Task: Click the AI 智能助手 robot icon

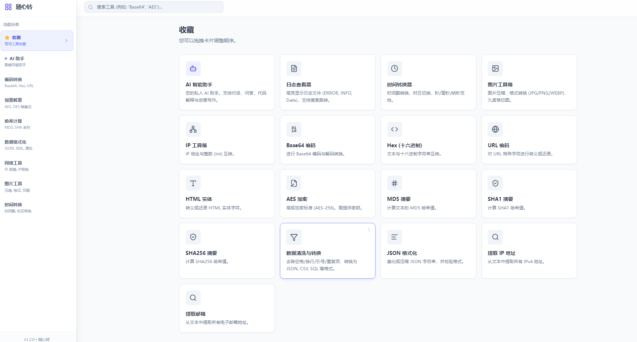Action: [193, 69]
